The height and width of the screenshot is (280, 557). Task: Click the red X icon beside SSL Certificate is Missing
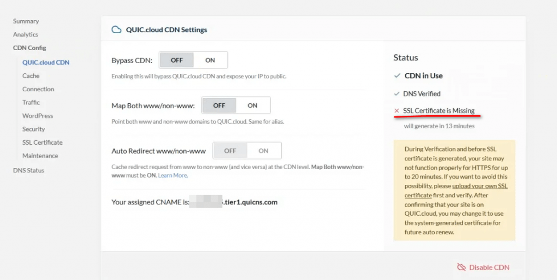point(397,111)
